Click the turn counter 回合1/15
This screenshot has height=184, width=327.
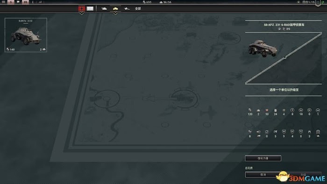pyautogui.click(x=308, y=2)
